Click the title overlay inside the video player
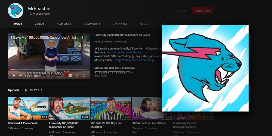272x136 pixels. pos(45,38)
